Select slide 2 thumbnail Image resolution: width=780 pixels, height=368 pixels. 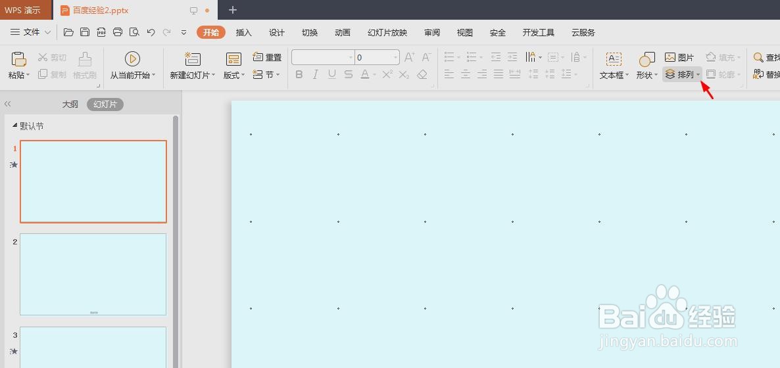pos(93,275)
